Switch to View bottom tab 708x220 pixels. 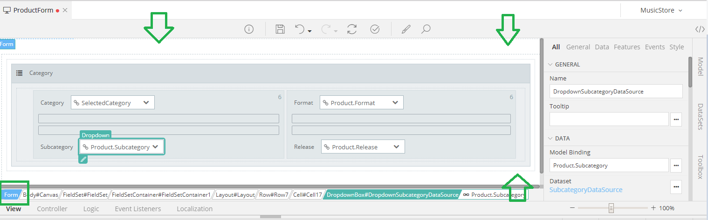pos(14,209)
